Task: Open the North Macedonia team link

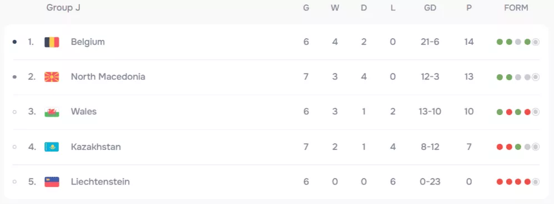Action: coord(108,77)
